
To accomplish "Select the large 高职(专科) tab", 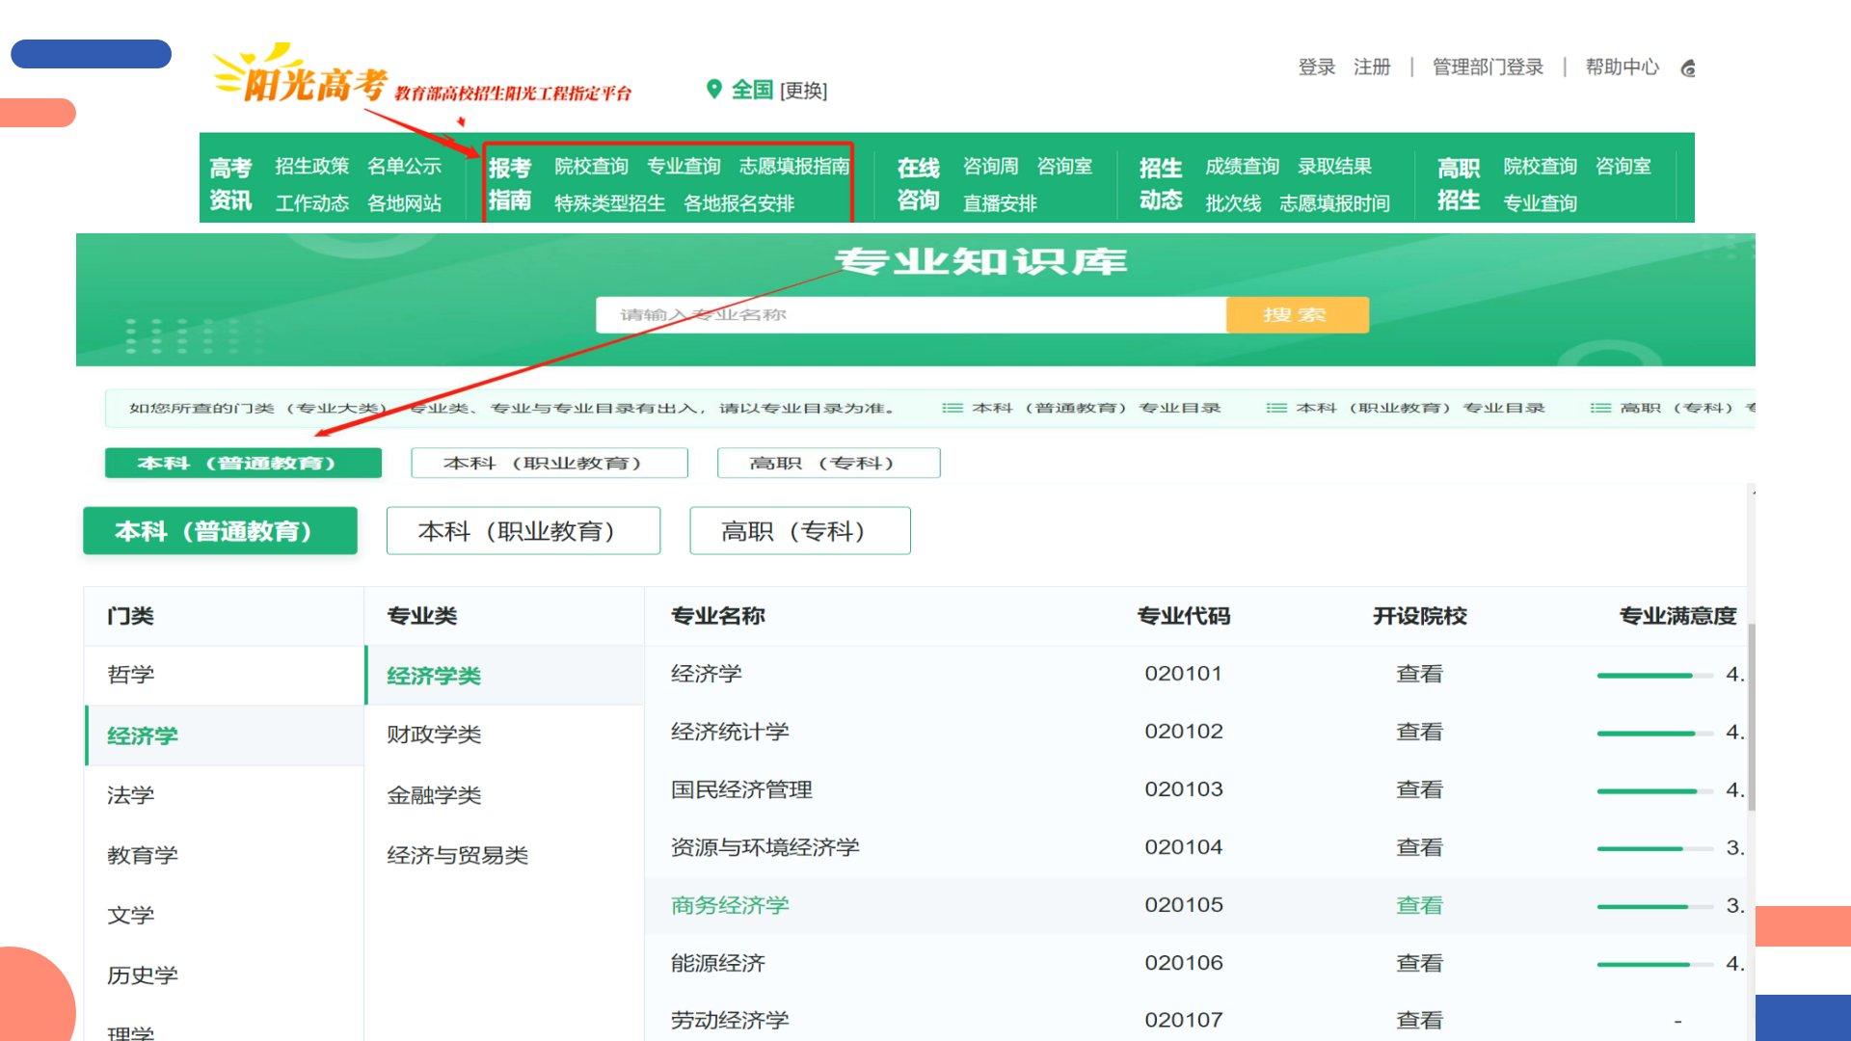I will pyautogui.click(x=799, y=531).
